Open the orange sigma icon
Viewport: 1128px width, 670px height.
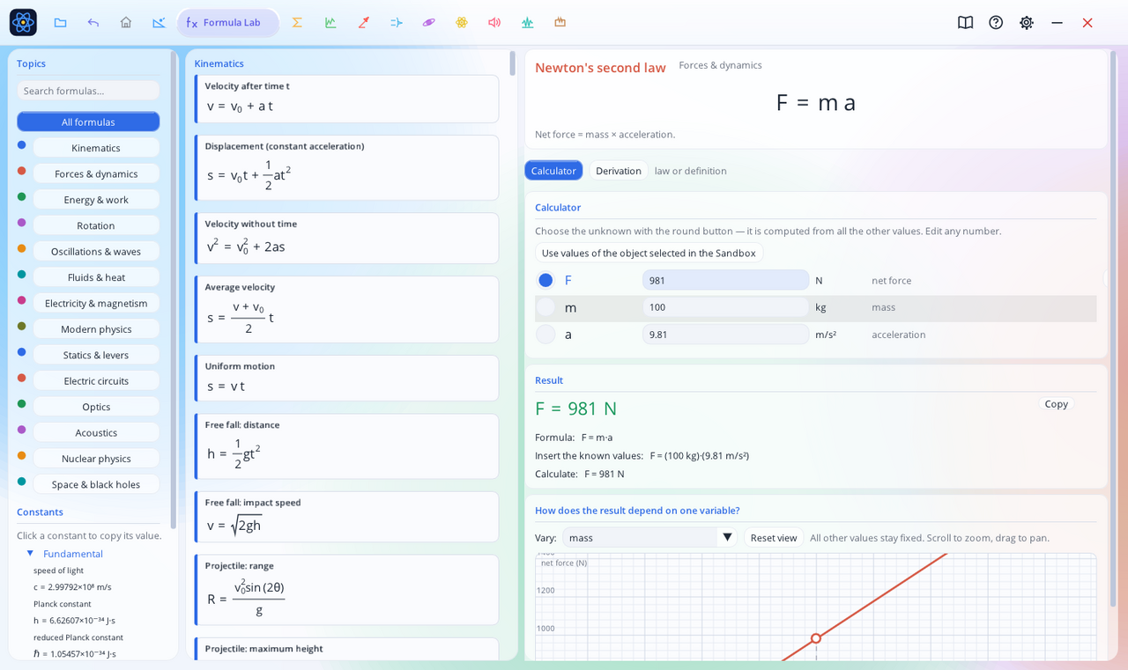297,22
